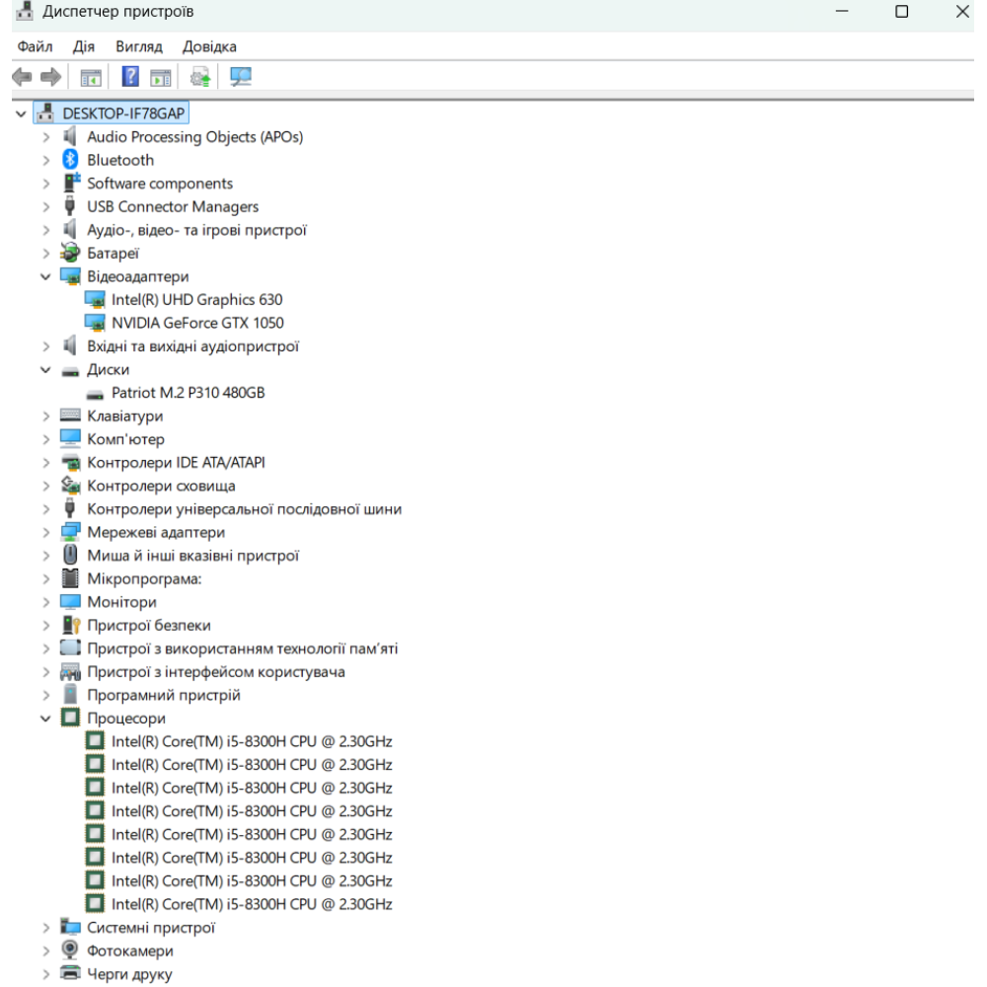Click the Bluetooth icon in device tree
This screenshot has width=987, height=987.
70,160
